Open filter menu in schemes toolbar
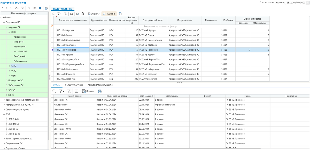310x150 pixels. 62,91
